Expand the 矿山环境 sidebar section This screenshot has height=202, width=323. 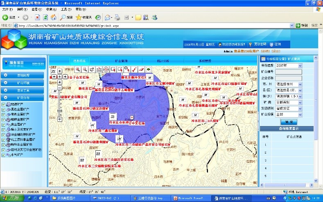[x=23, y=83]
